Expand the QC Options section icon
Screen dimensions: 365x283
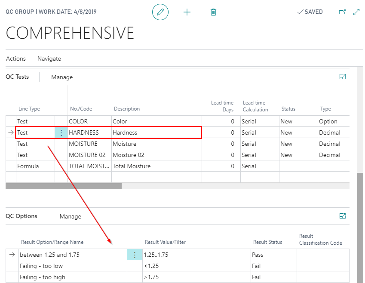343,216
